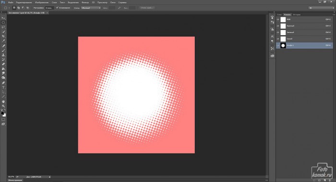Hide the RGB channel eye
This screenshot has height=182, width=336.
click(278, 20)
